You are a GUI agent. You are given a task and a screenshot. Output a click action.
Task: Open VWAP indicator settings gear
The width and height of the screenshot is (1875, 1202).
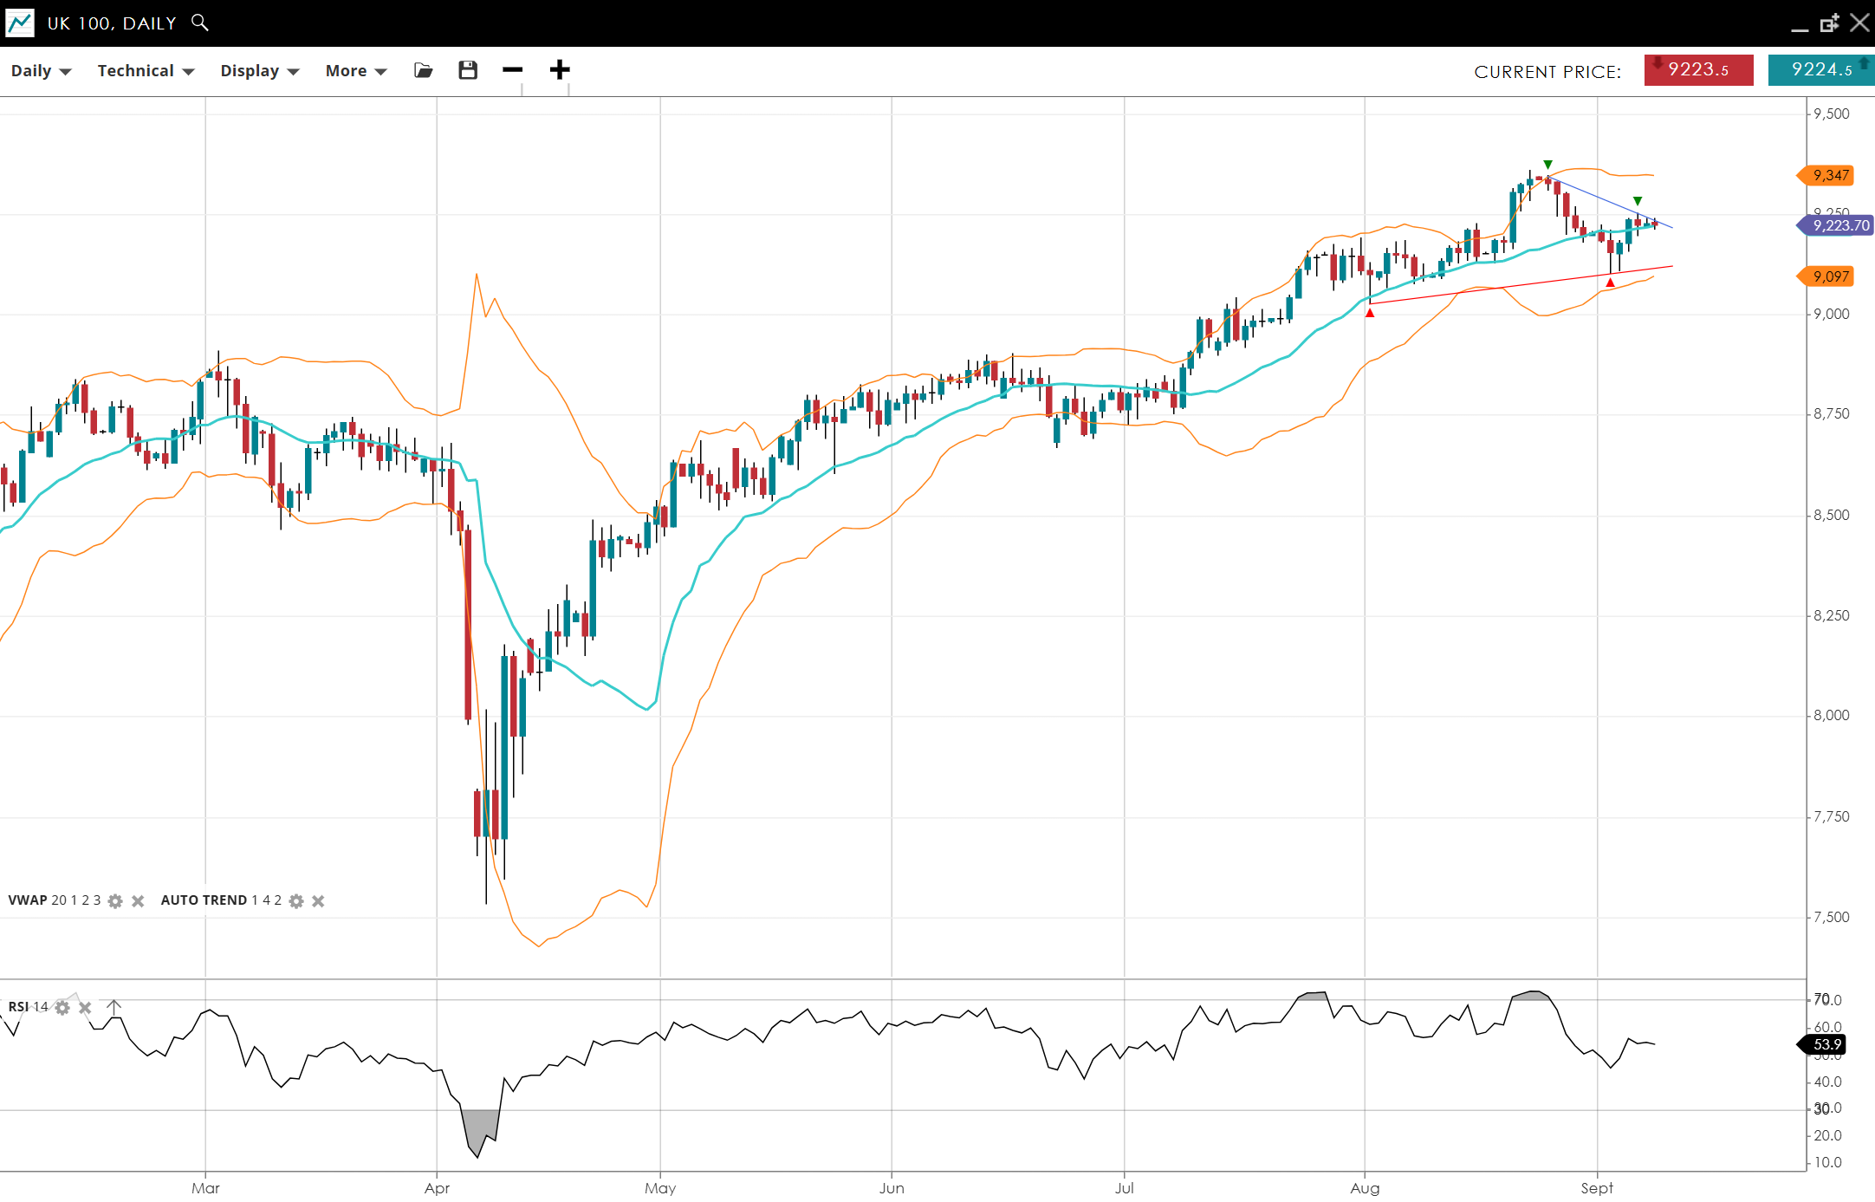pos(115,901)
